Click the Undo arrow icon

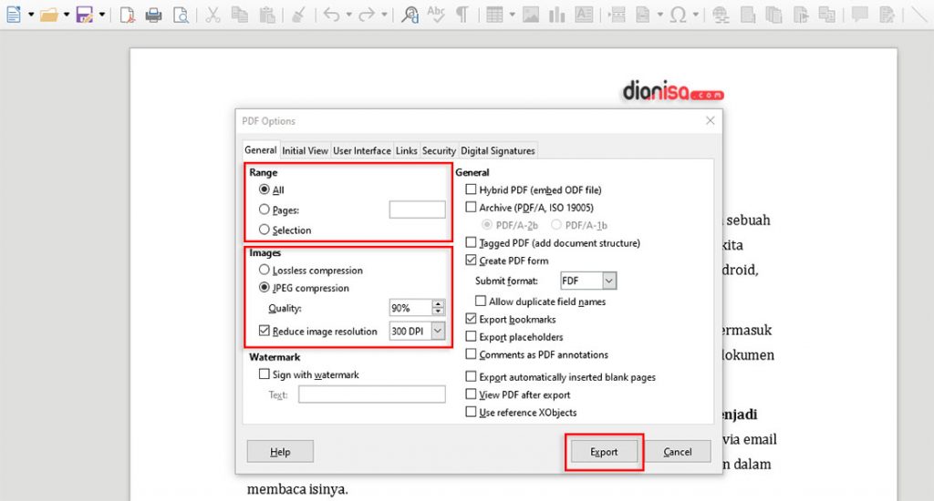pos(331,14)
